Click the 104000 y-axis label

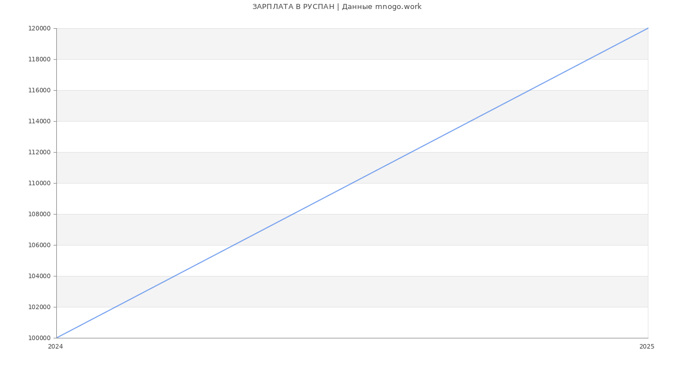(39, 276)
